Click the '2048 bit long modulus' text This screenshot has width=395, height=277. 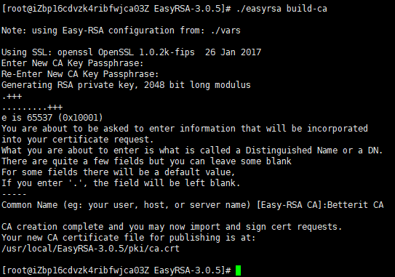point(197,85)
